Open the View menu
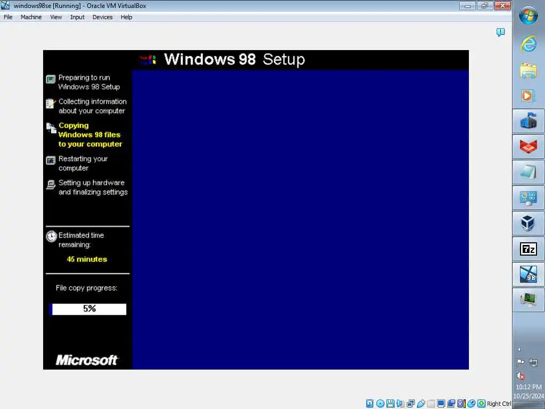 tap(56, 17)
